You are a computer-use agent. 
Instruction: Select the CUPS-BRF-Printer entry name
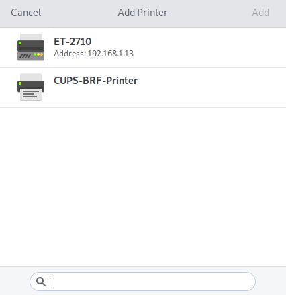point(95,81)
